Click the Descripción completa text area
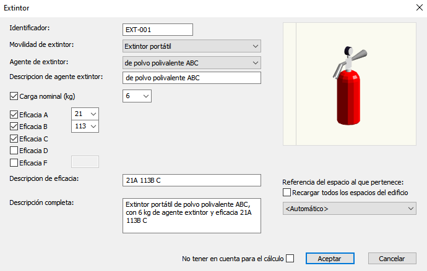The height and width of the screenshot is (271, 427). click(x=191, y=215)
